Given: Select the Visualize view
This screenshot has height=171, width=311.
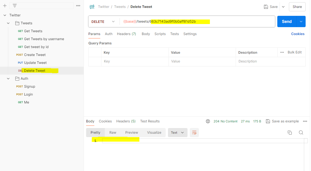Looking at the screenshot, I should pos(154,133).
